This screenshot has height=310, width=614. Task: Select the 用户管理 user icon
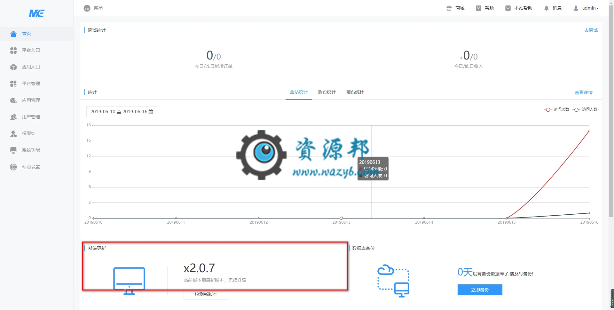tap(13, 117)
